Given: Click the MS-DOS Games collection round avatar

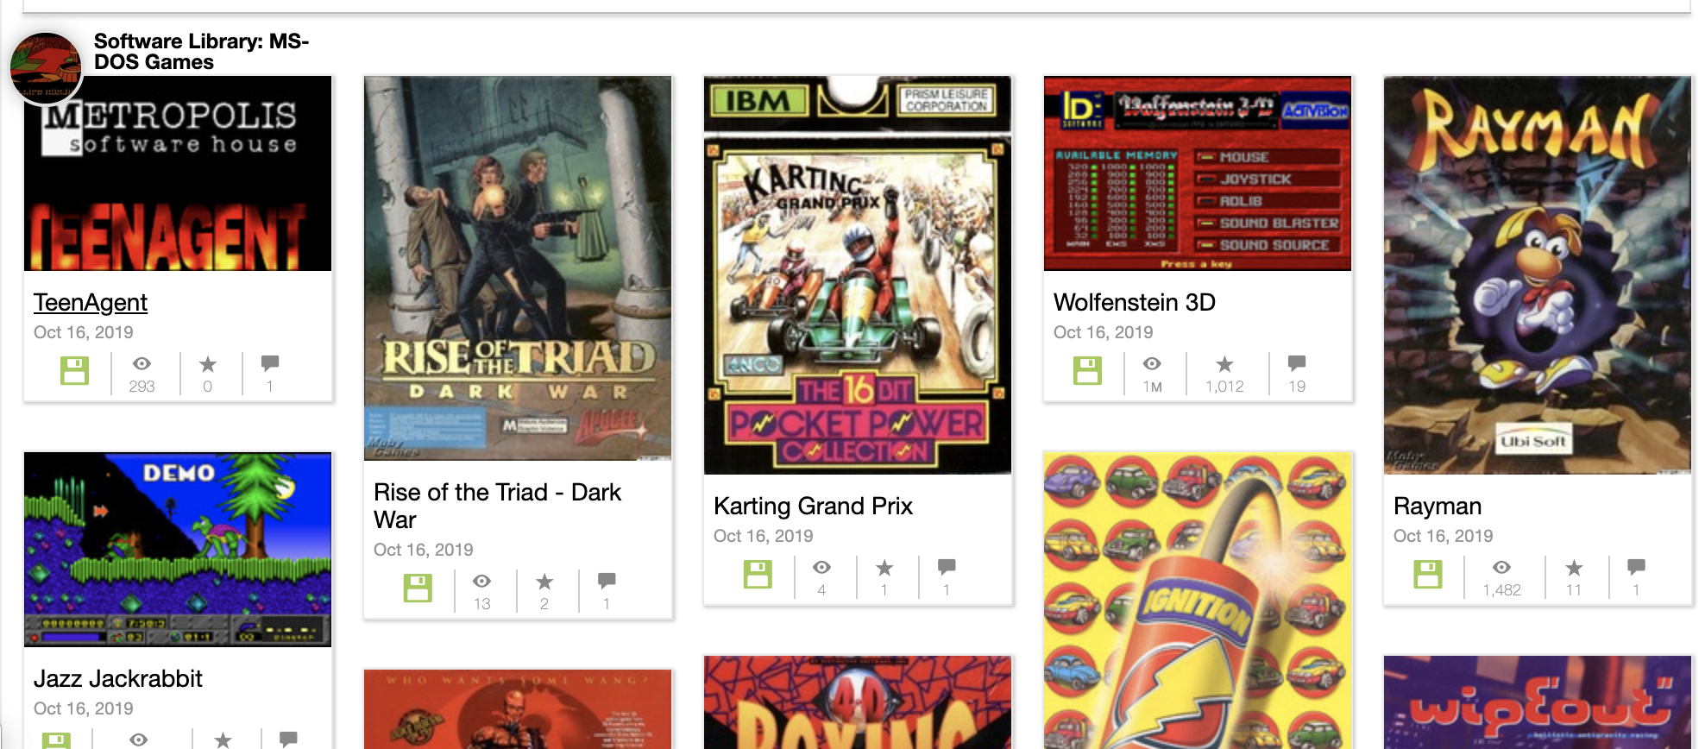Looking at the screenshot, I should click(x=46, y=67).
